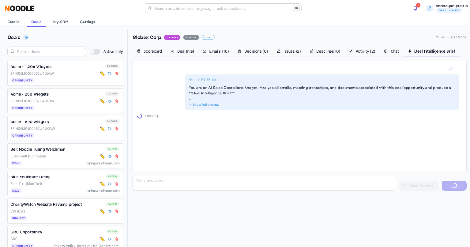This screenshot has height=247, width=470.
Task: Open the Chat tab
Action: (392, 51)
